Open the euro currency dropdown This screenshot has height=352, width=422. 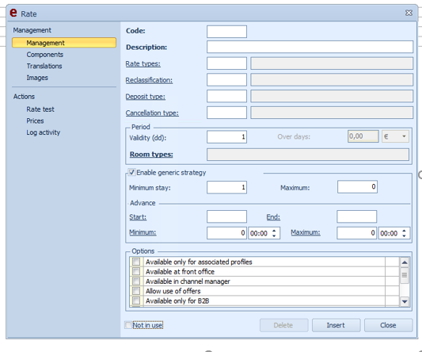[395, 136]
